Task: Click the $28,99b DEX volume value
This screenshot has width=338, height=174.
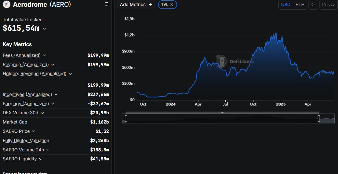Action: (x=99, y=113)
